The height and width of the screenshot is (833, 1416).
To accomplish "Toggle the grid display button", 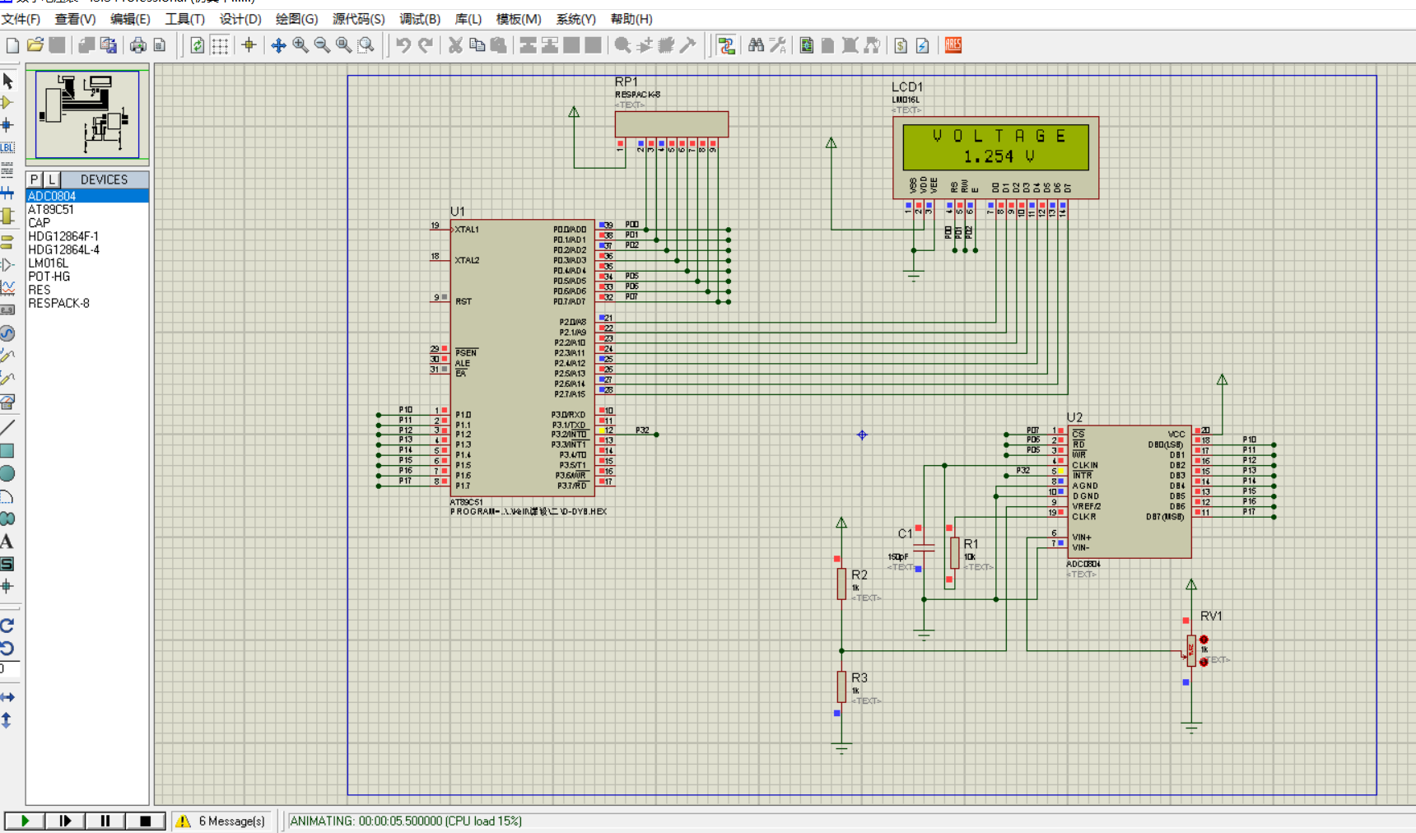I will coord(220,45).
